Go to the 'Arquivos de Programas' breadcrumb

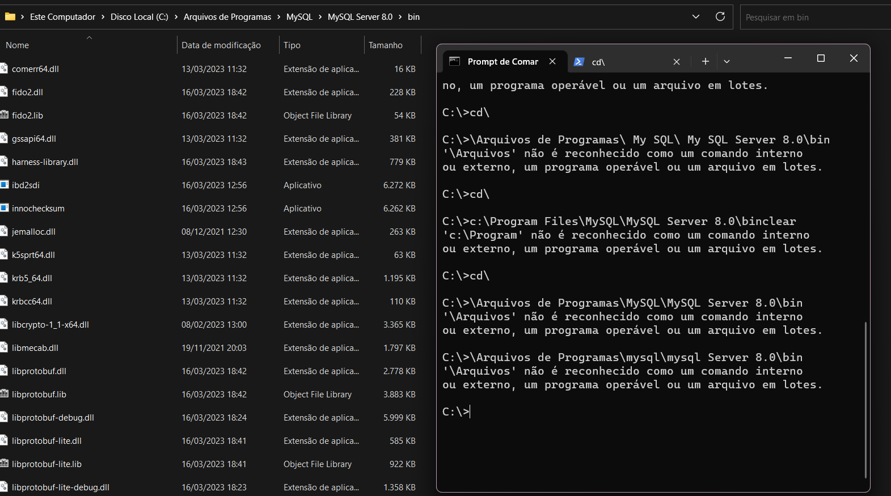(x=227, y=17)
